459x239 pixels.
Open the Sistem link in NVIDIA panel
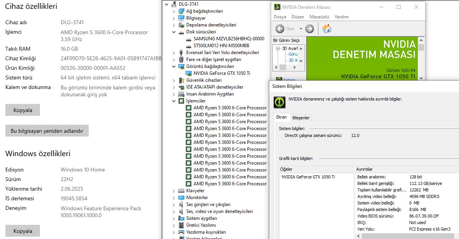click(289, 79)
